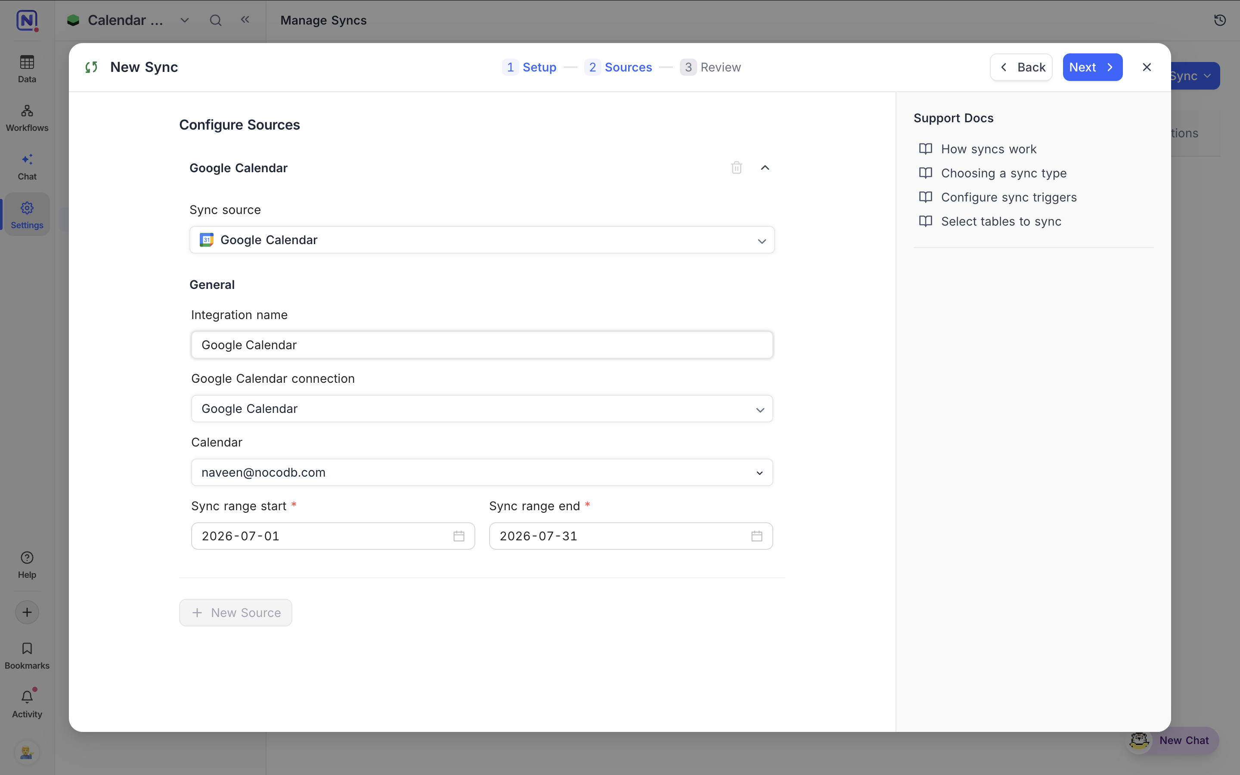This screenshot has height=775, width=1240.
Task: Open Help in the sidebar
Action: click(x=27, y=565)
